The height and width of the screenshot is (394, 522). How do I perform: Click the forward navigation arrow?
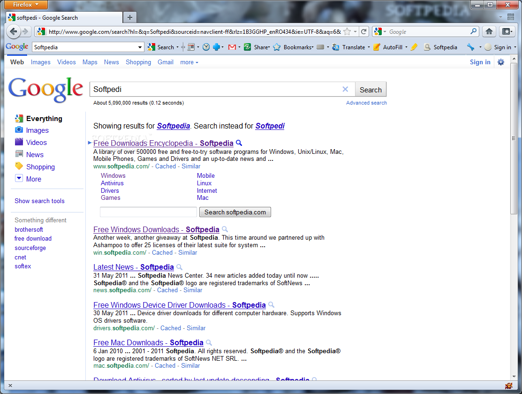(x=25, y=31)
